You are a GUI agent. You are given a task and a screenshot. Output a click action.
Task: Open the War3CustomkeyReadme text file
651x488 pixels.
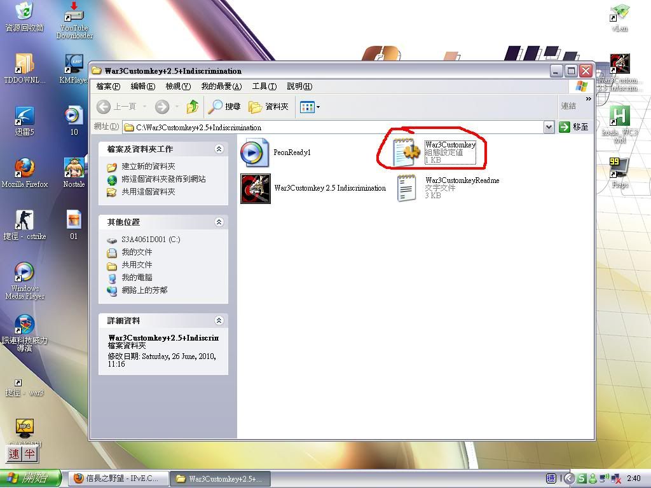click(407, 188)
